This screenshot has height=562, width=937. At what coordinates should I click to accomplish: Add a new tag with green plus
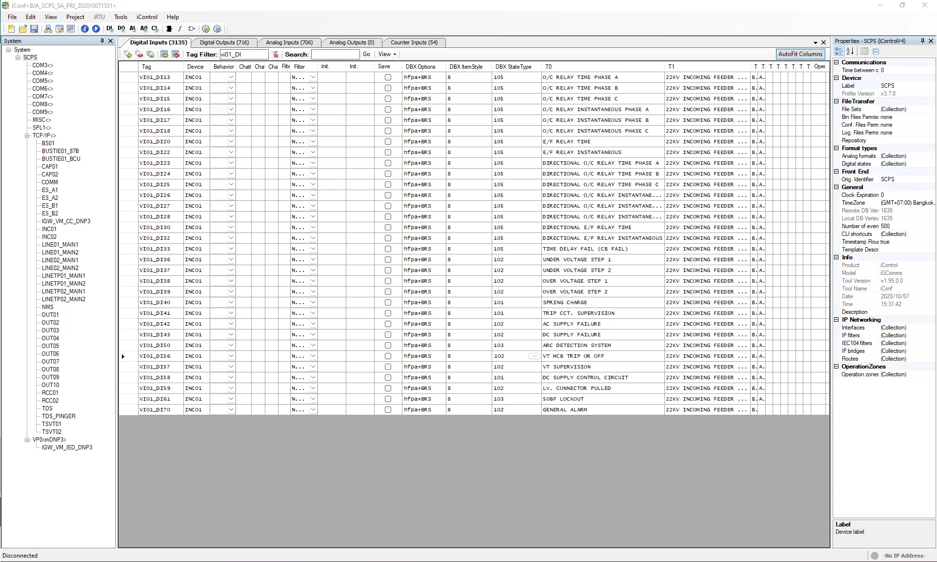[128, 54]
